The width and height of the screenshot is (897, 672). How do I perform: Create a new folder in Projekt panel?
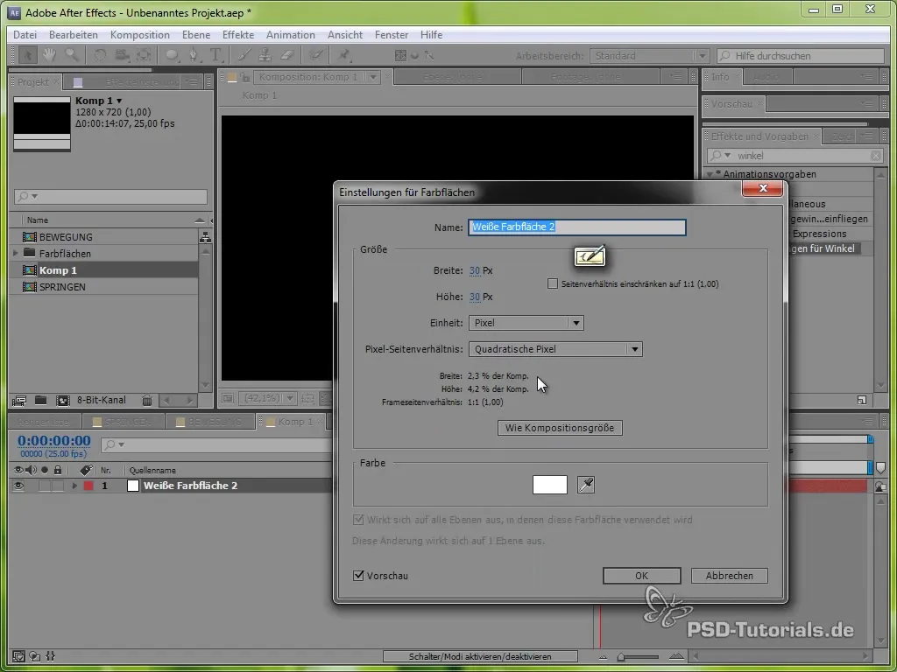point(40,401)
